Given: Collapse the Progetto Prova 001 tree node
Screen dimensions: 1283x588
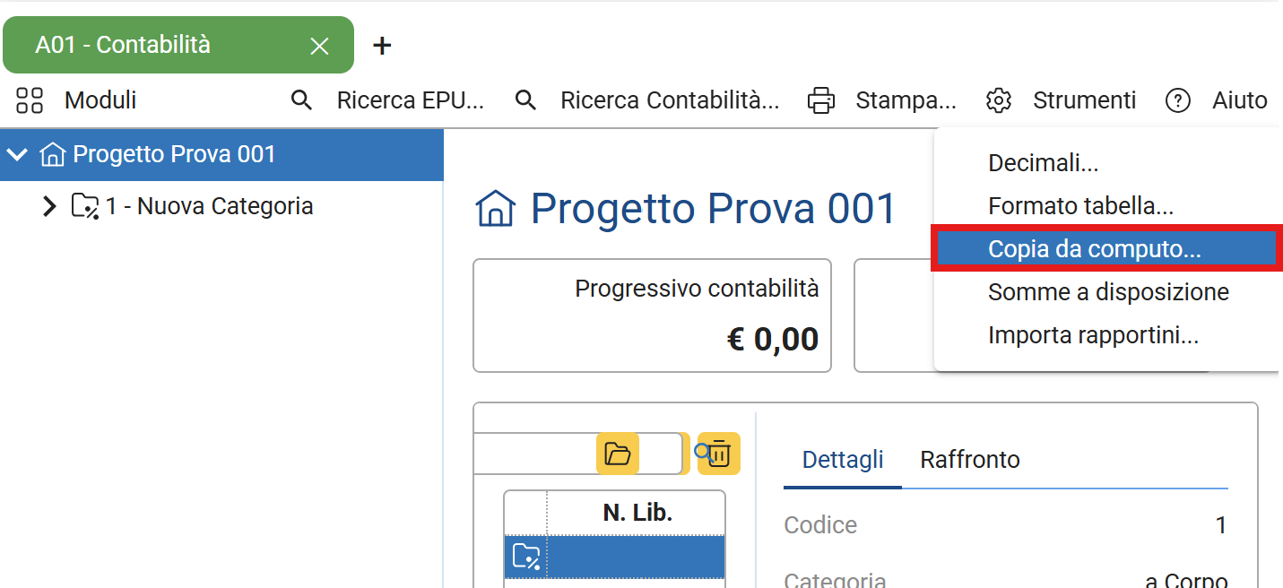Looking at the screenshot, I should [x=17, y=154].
